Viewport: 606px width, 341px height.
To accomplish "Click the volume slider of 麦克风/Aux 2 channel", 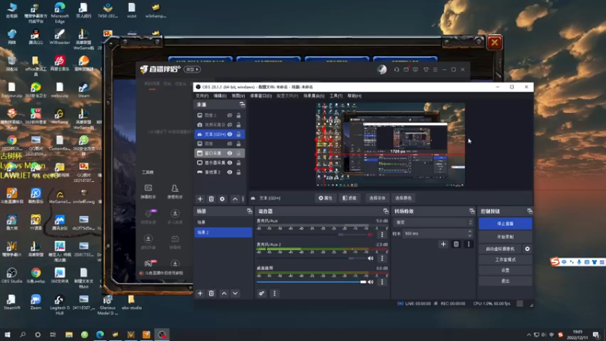I will click(x=311, y=258).
